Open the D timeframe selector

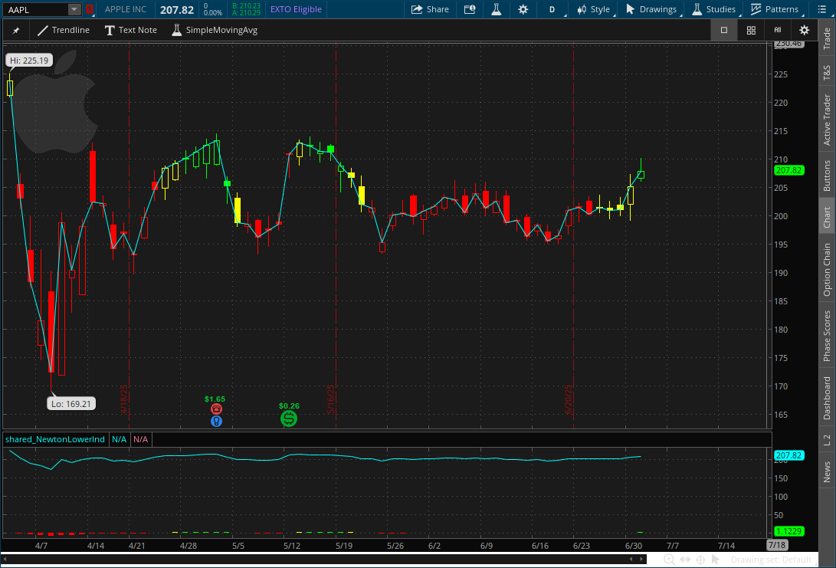[552, 9]
